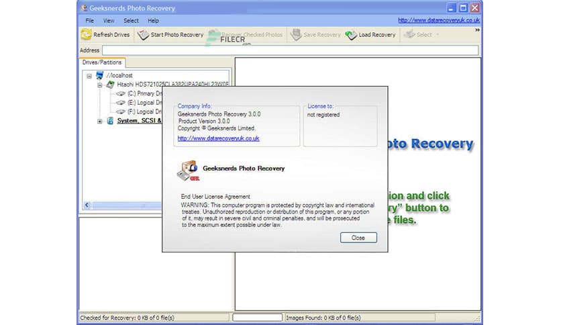Select the (E:) Logical Drive entry
The image size is (561, 325).
[144, 103]
